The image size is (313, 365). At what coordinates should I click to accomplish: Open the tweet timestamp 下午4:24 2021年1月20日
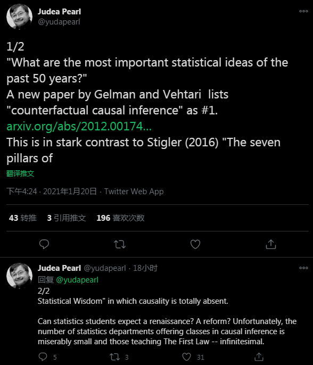point(52,192)
